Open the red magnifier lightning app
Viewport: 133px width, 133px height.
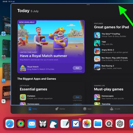(x=109, y=124)
